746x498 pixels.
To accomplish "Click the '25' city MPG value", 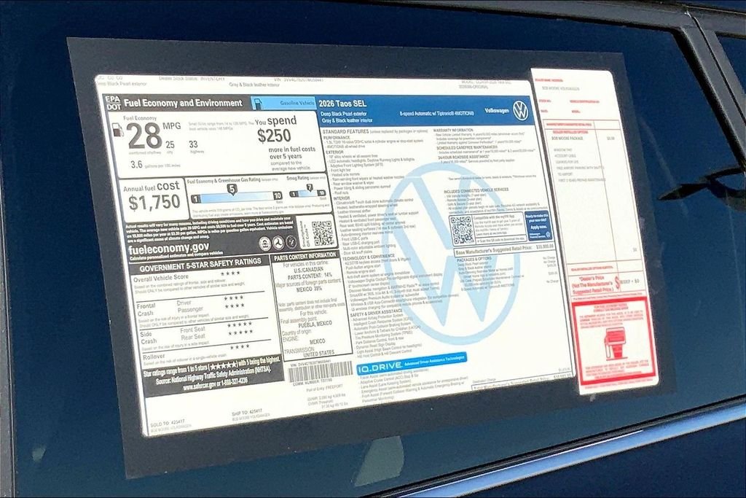I will tap(170, 145).
